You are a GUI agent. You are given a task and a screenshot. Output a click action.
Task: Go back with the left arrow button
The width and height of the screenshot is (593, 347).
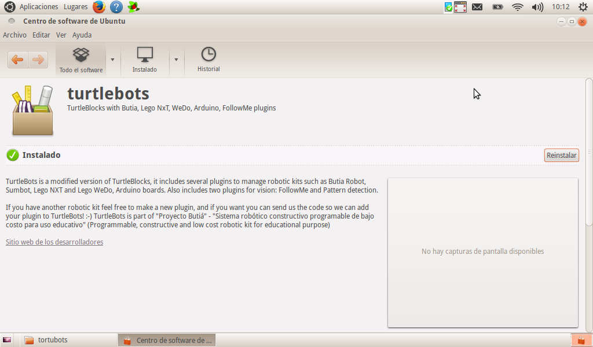point(17,60)
